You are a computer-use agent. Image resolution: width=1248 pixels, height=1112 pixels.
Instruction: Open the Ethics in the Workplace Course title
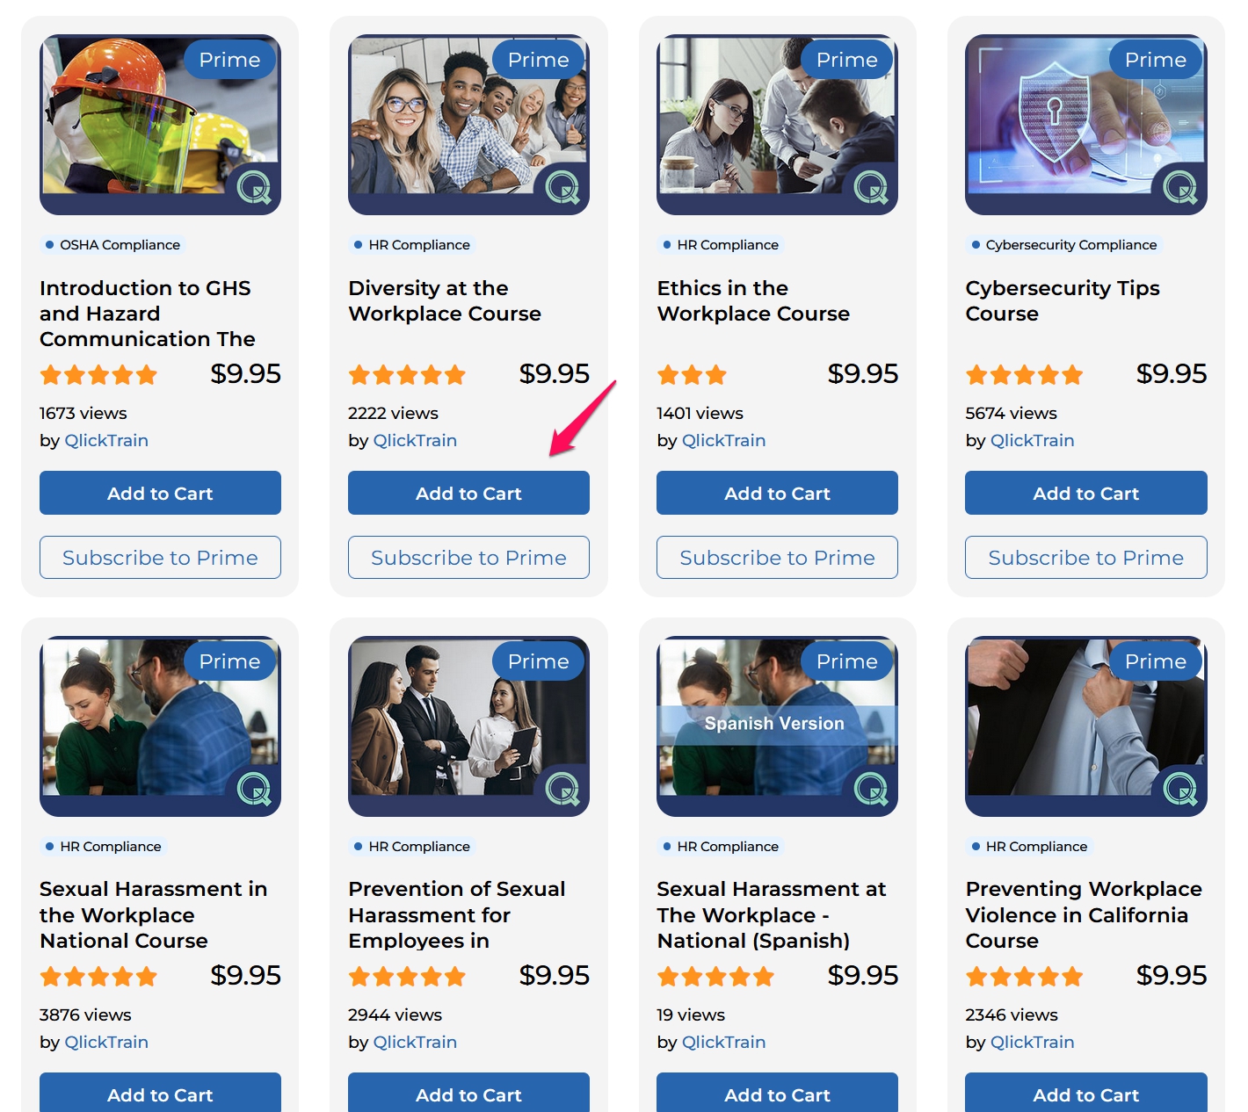coord(753,301)
